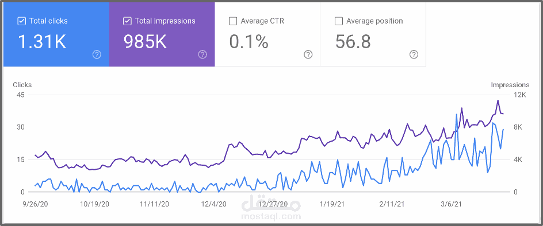Click the 9/26/20 date label
This screenshot has height=226, width=543.
[x=36, y=204]
